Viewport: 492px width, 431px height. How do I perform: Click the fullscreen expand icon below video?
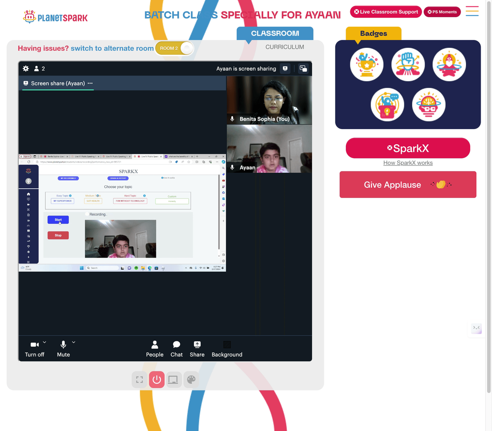140,380
